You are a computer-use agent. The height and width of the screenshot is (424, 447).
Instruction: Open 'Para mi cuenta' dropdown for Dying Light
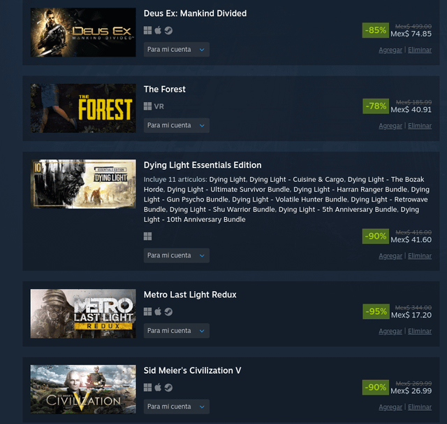[177, 255]
